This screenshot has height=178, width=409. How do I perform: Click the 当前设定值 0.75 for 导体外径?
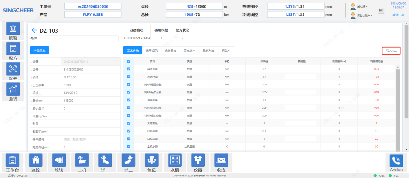(x=376, y=69)
